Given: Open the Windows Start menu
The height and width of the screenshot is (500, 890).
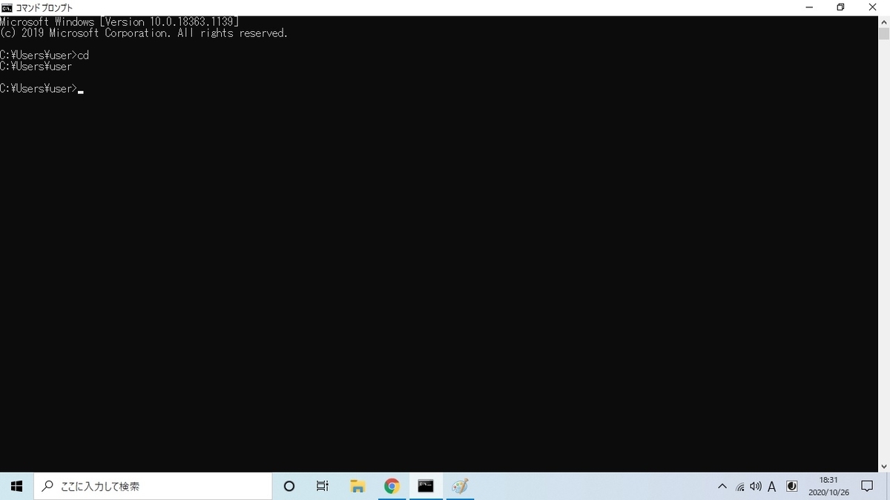Looking at the screenshot, I should 16,486.
